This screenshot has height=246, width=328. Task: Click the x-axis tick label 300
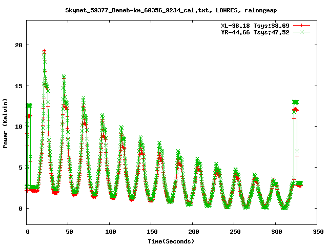pos(277,232)
